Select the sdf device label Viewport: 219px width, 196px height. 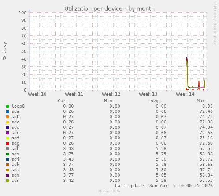pos(15,138)
